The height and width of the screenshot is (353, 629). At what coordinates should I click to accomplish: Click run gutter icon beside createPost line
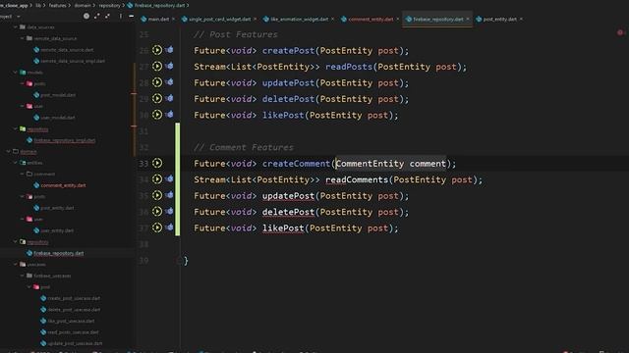[x=157, y=50]
